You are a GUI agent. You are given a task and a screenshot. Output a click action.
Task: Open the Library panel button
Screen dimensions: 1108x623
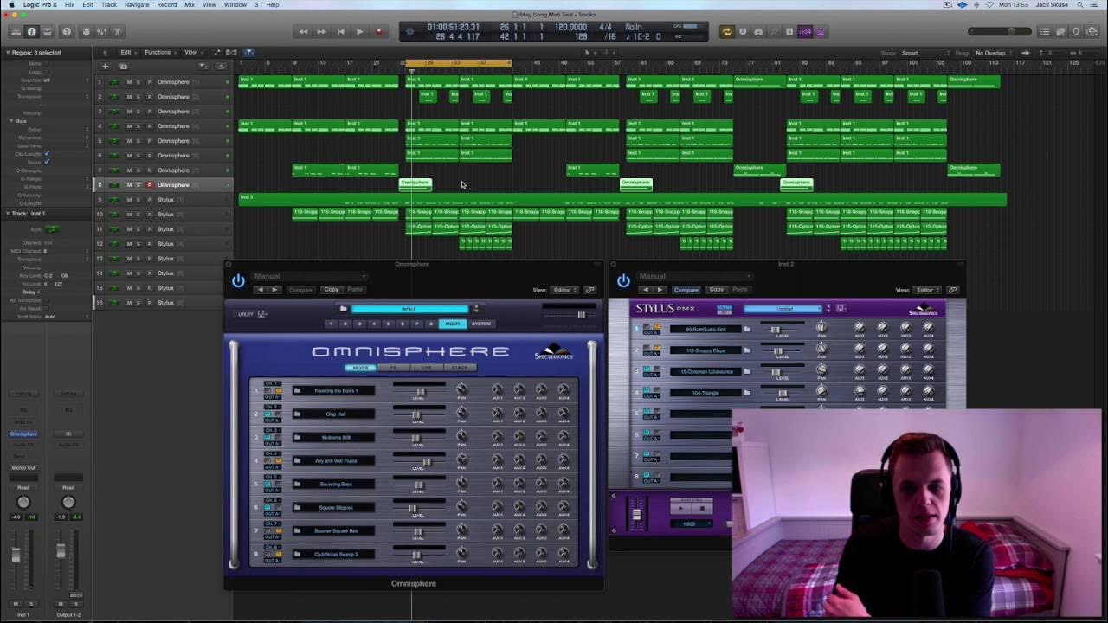[x=15, y=32]
